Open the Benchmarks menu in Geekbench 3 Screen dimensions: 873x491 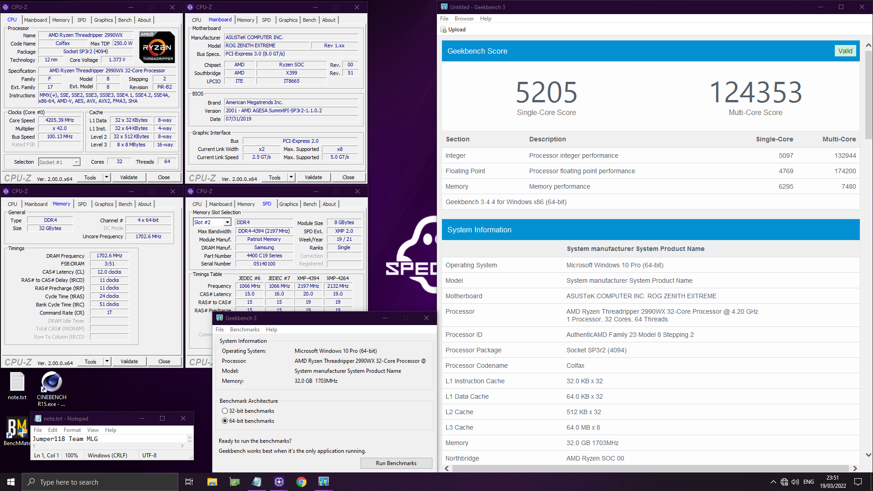245,330
